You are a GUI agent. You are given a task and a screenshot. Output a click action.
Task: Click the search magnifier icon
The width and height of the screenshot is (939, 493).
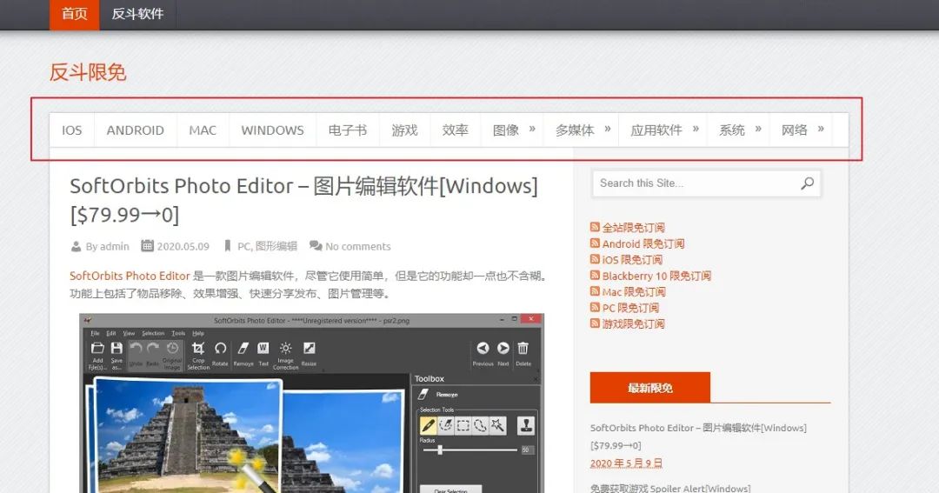click(807, 183)
